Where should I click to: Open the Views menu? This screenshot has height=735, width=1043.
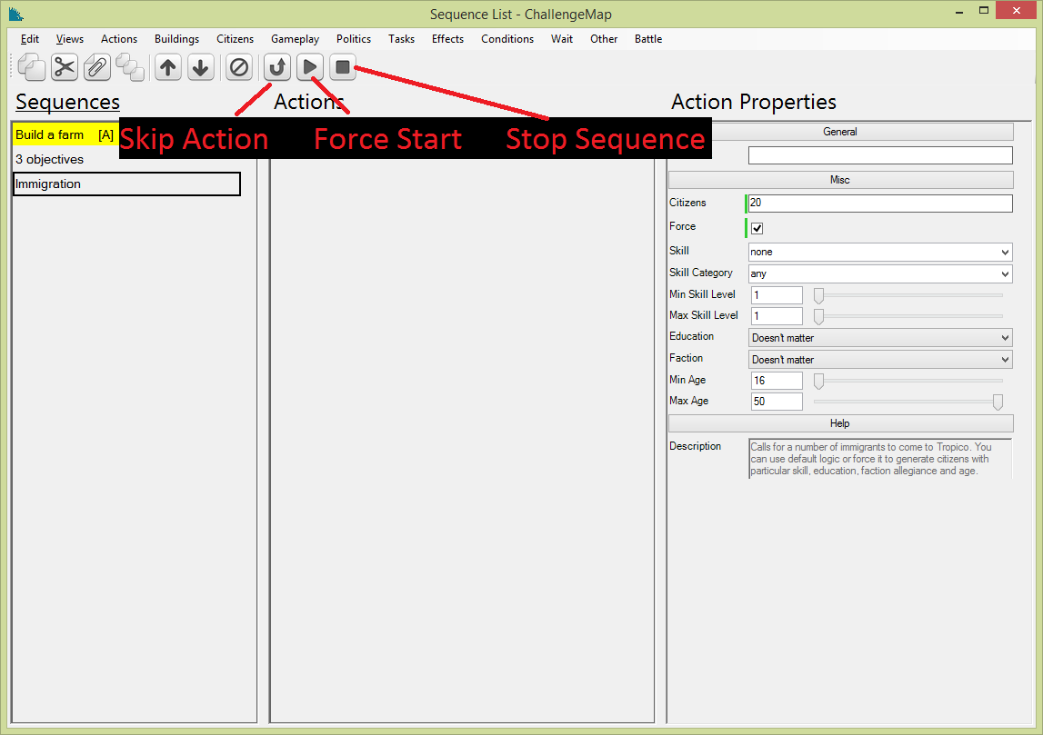(70, 38)
